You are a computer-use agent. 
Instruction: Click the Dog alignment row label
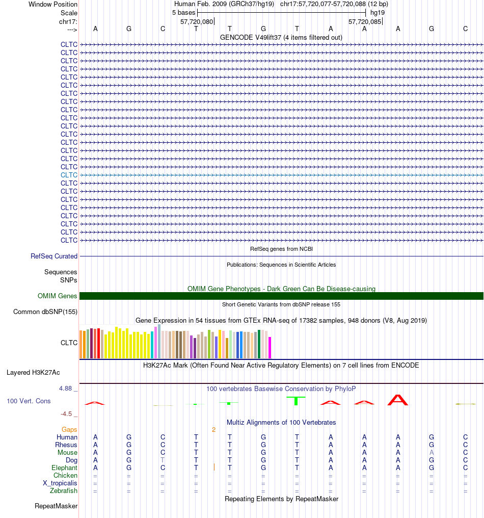tap(71, 460)
